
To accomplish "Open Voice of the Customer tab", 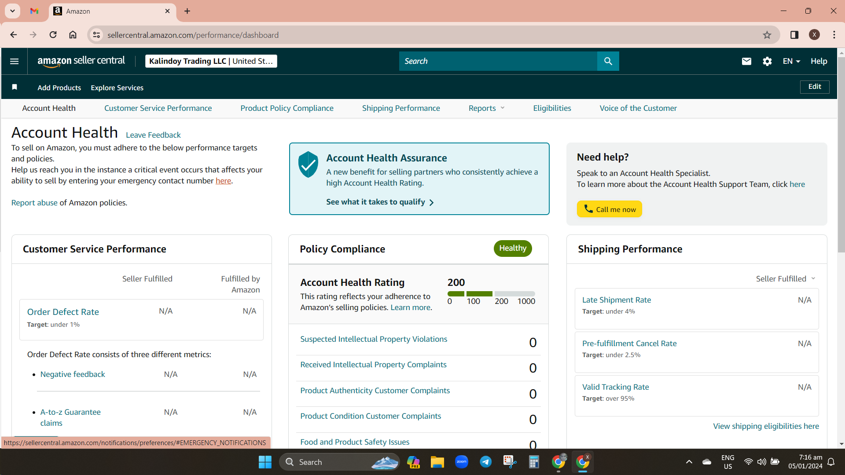I will click(x=638, y=108).
